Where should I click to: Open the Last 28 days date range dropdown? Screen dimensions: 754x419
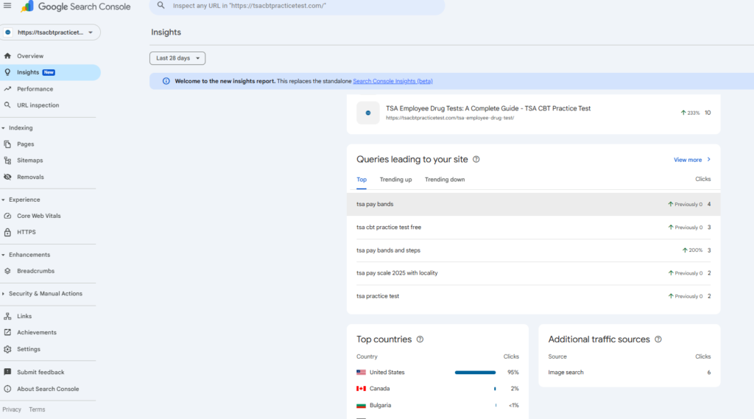point(177,58)
